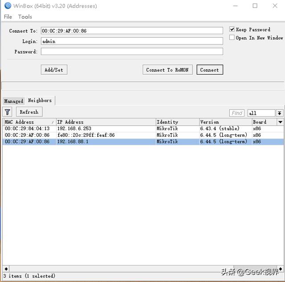The height and width of the screenshot is (282, 285).
Task: Focus the Connect To address field
Action: pos(132,31)
